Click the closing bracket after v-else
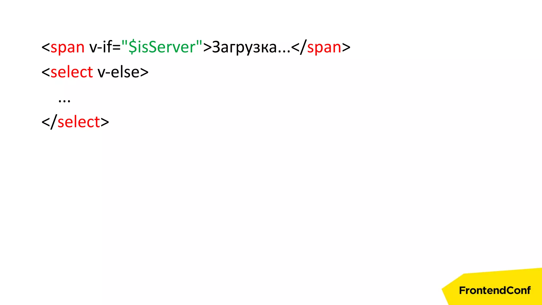542x305 pixels. (x=144, y=72)
